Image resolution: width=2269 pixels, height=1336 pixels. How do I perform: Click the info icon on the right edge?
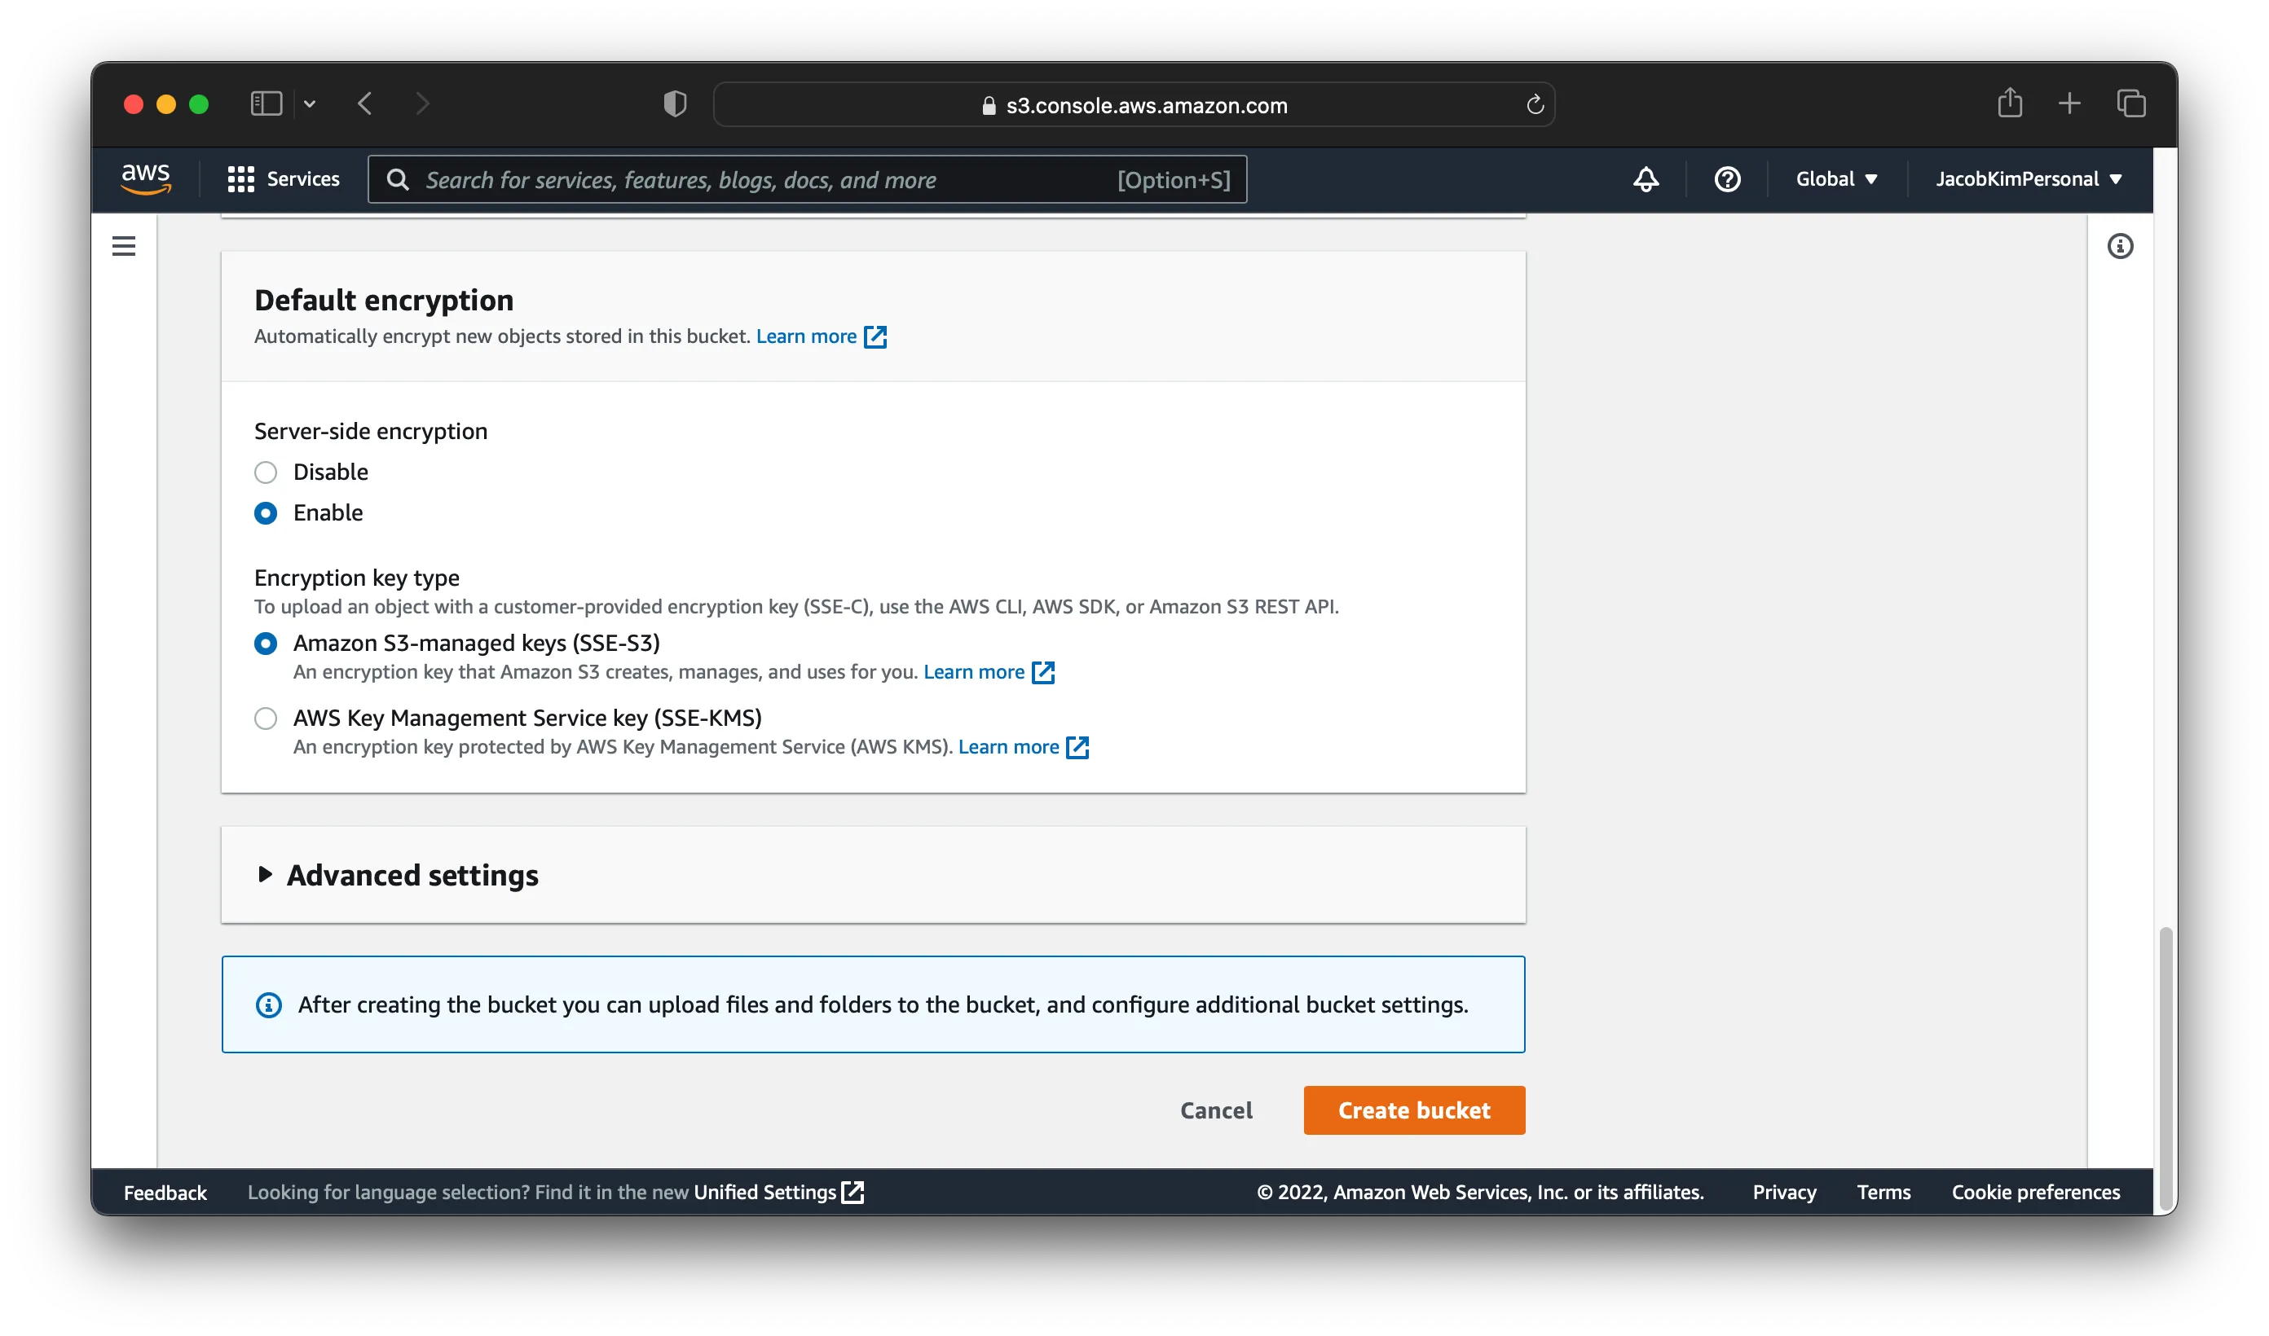click(x=2121, y=247)
